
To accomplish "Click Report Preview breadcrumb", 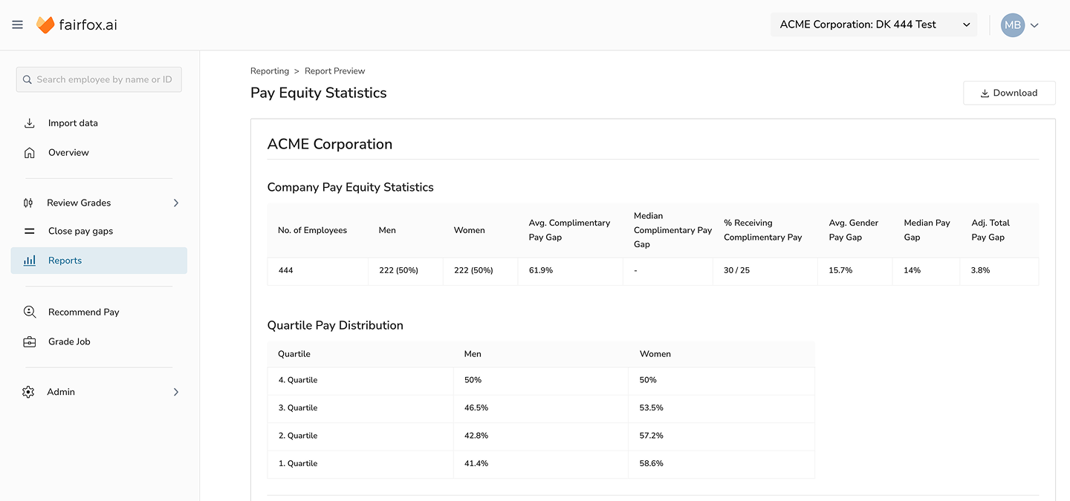I will (335, 71).
